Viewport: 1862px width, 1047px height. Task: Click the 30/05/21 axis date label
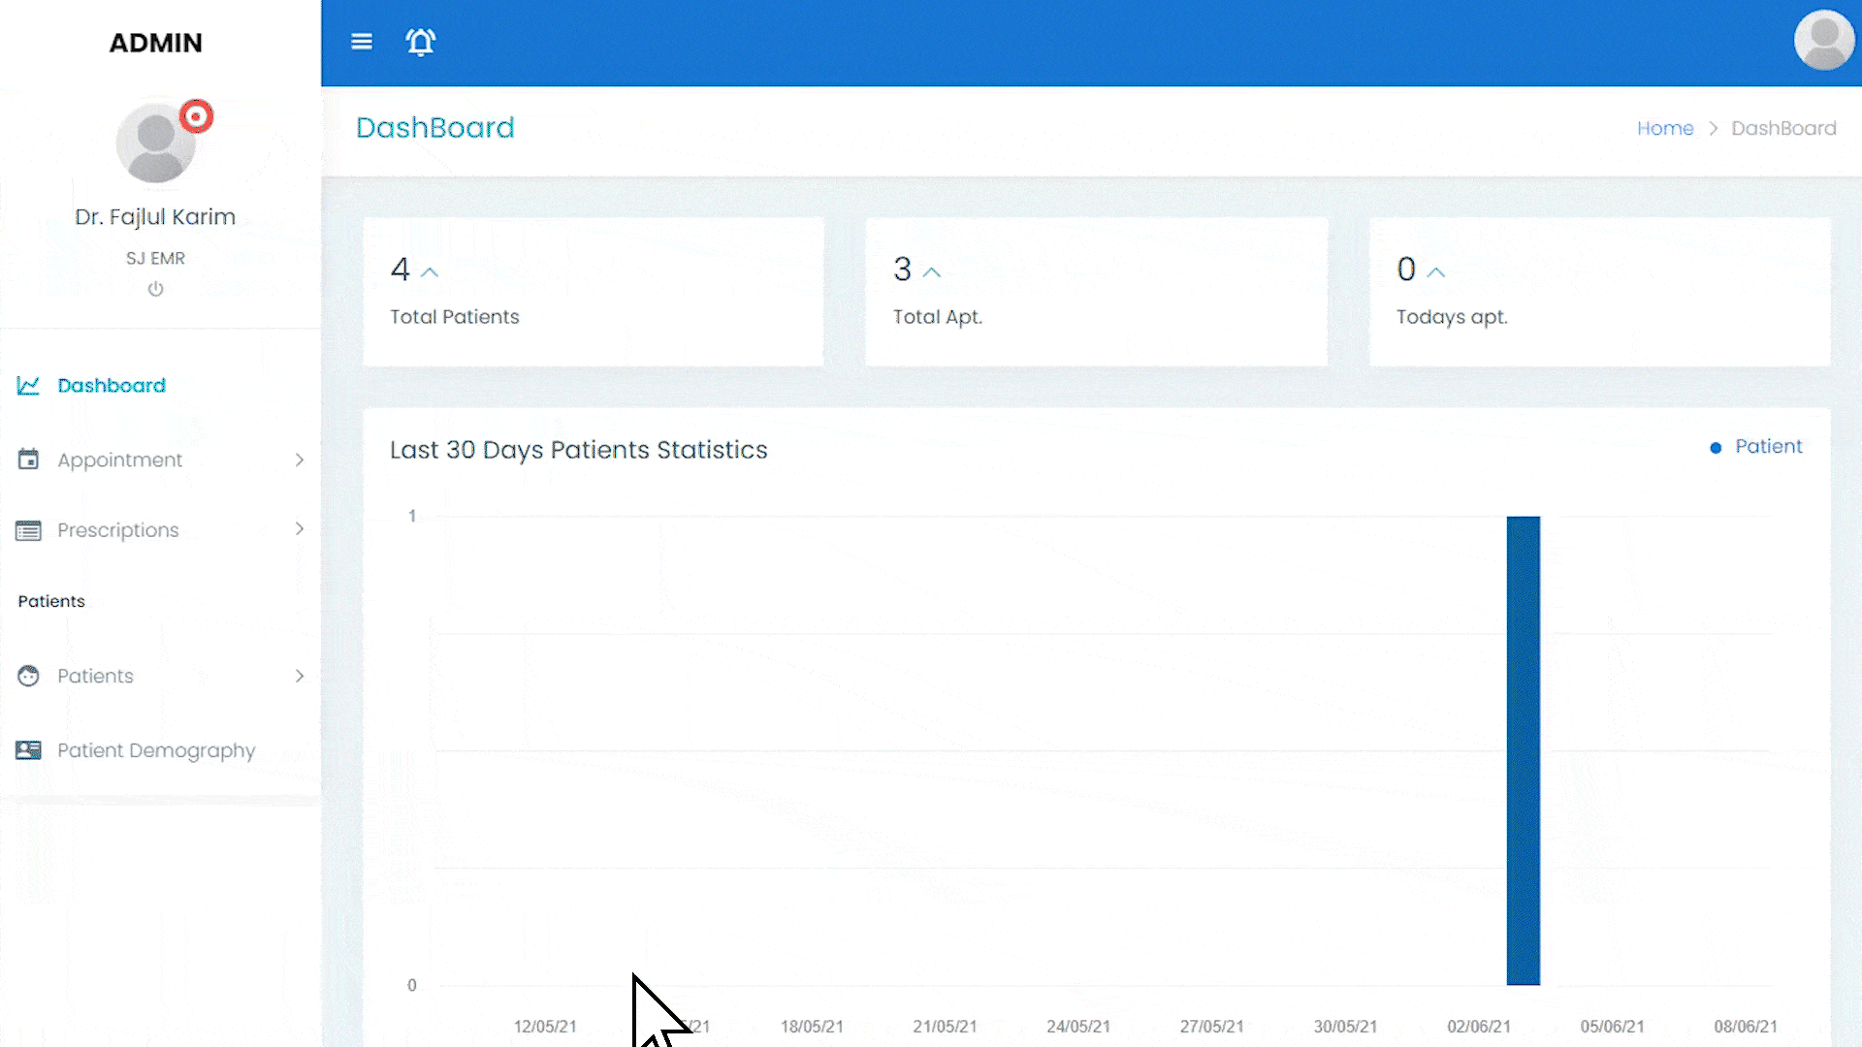click(x=1345, y=1026)
